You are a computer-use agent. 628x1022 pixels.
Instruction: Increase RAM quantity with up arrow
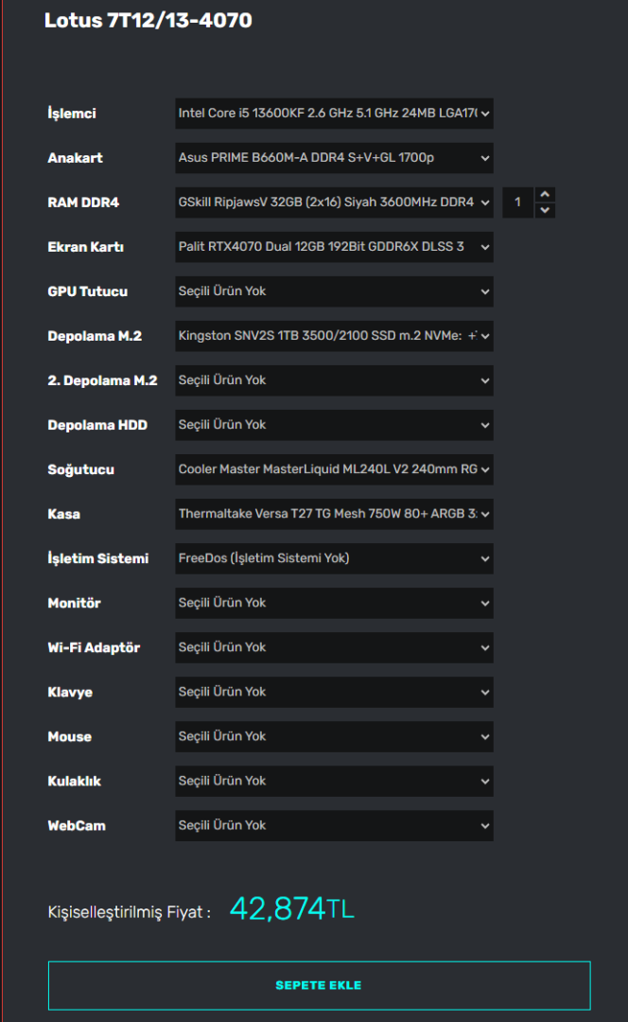pos(545,195)
